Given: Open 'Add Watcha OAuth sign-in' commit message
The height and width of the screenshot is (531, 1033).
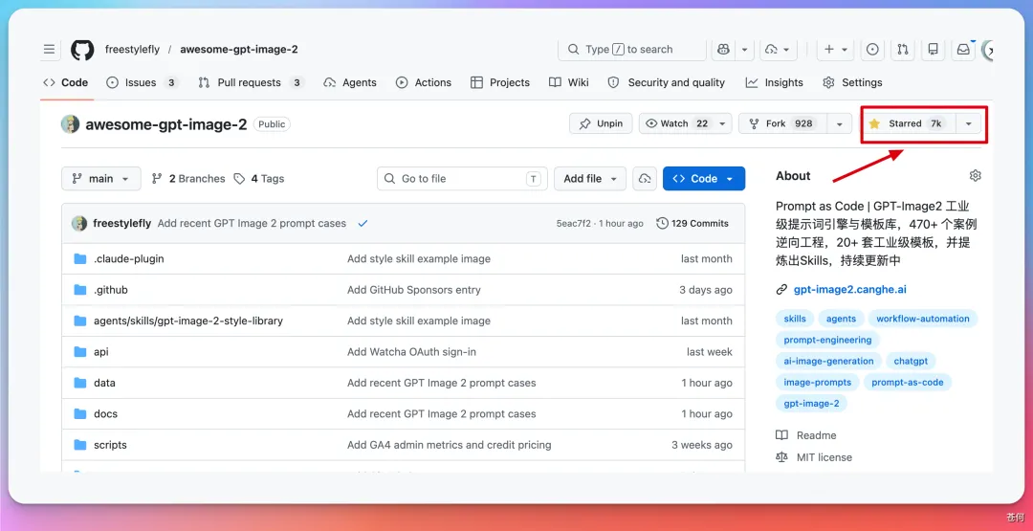Looking at the screenshot, I should click(x=411, y=352).
